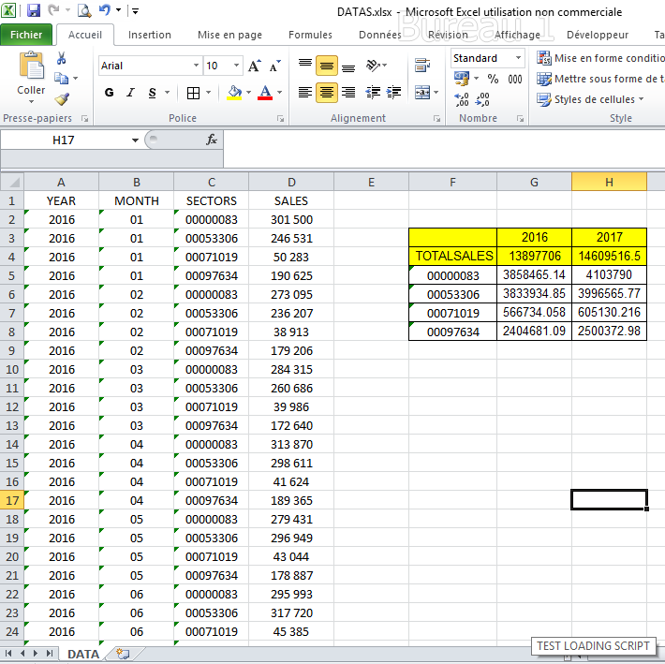Click the Save icon in quick access toolbar
Image resolution: width=665 pixels, height=664 pixels.
(x=34, y=11)
